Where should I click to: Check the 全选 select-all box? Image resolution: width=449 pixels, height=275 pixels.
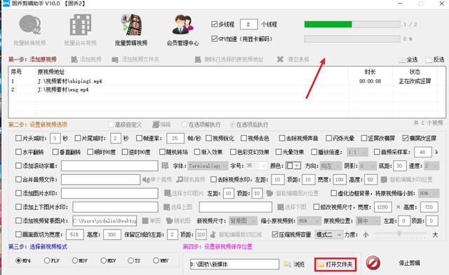[x=402, y=59]
